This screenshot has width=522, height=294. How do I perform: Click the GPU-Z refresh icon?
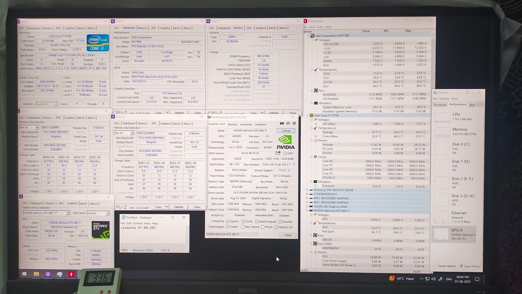click(288, 123)
